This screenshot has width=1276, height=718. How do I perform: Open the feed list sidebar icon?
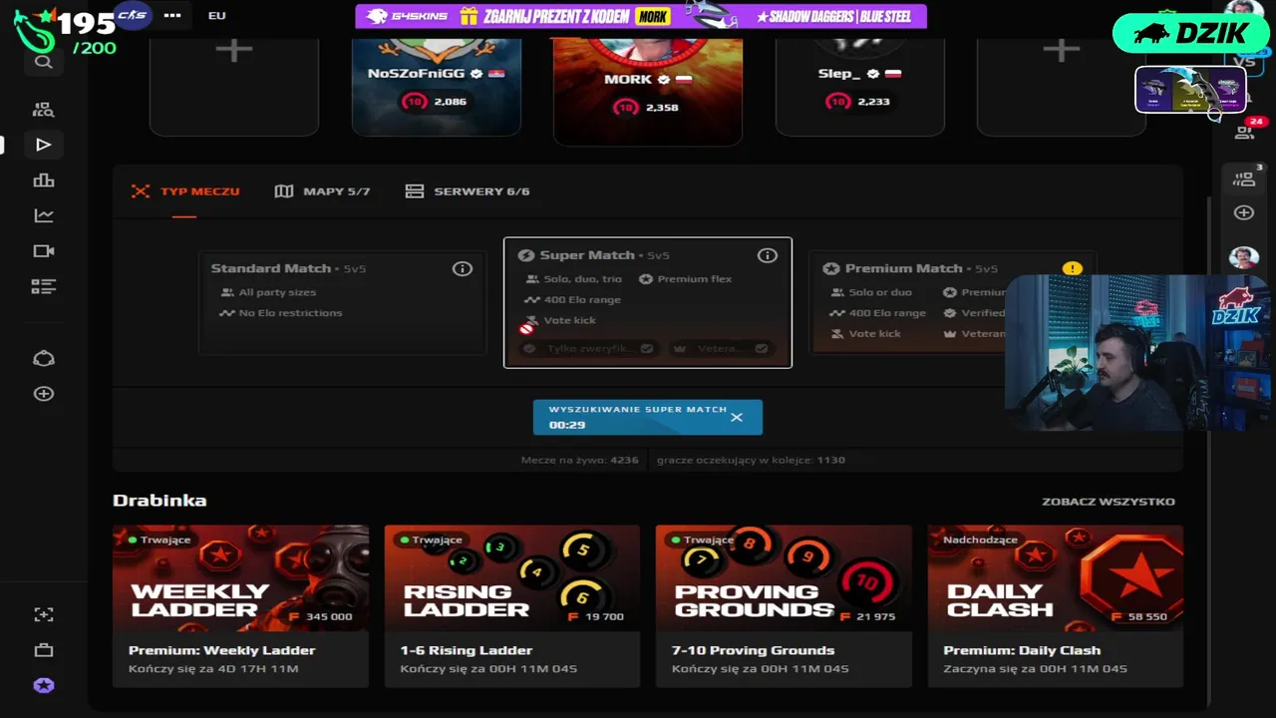[x=43, y=286]
